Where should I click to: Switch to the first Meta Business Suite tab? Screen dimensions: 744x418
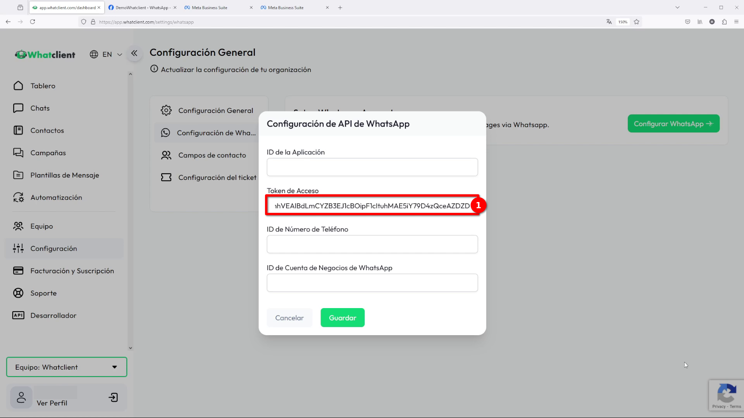tap(218, 7)
